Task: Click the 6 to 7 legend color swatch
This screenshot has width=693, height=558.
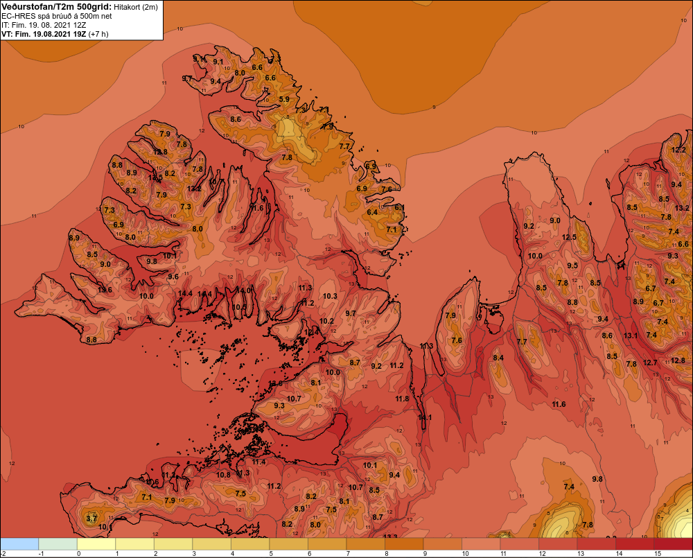Action: [x=327, y=544]
